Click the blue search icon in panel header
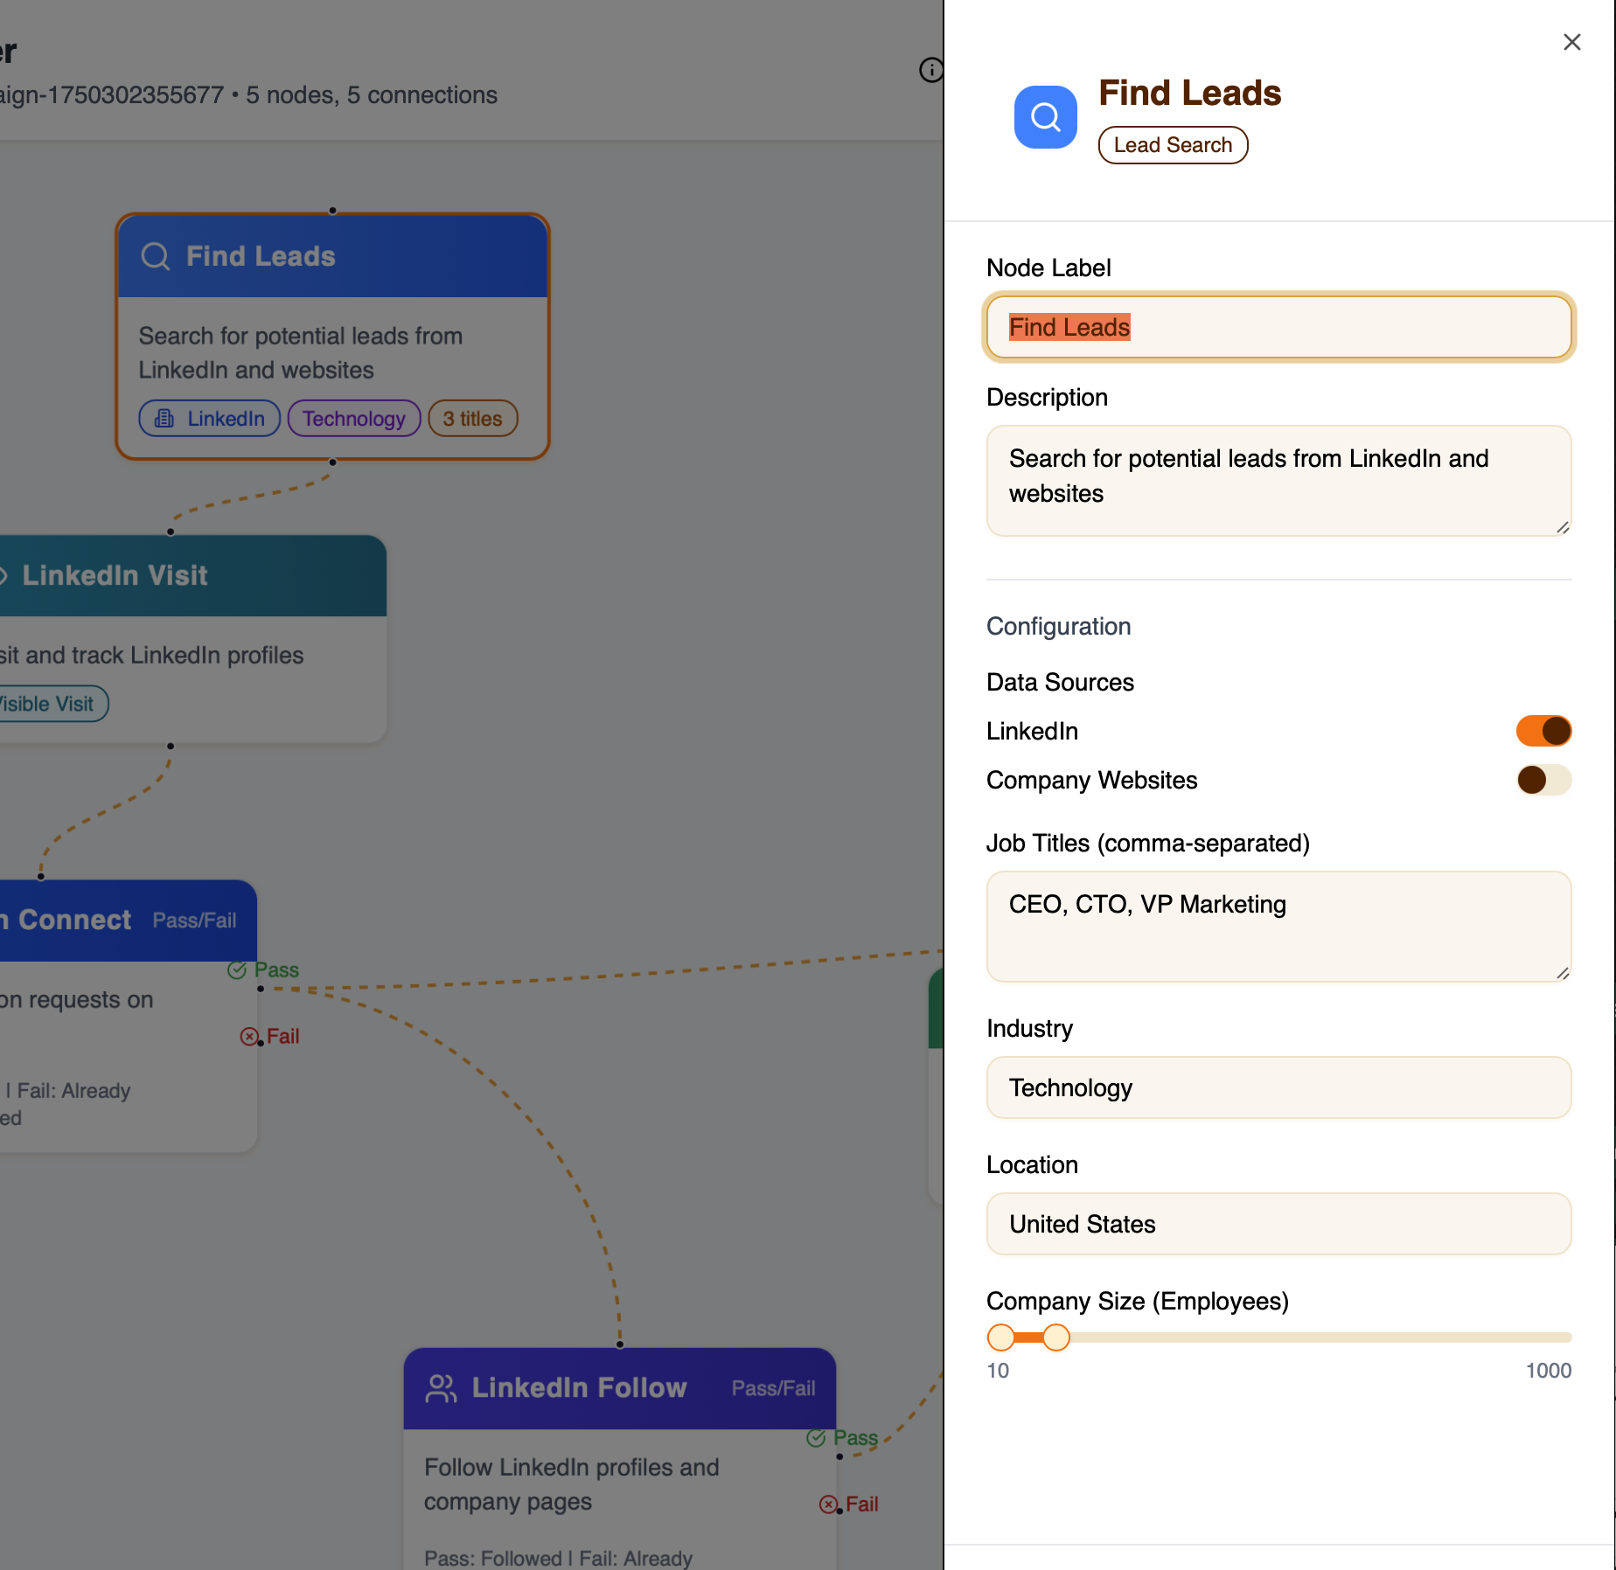Viewport: 1616px width, 1570px height. tap(1044, 116)
